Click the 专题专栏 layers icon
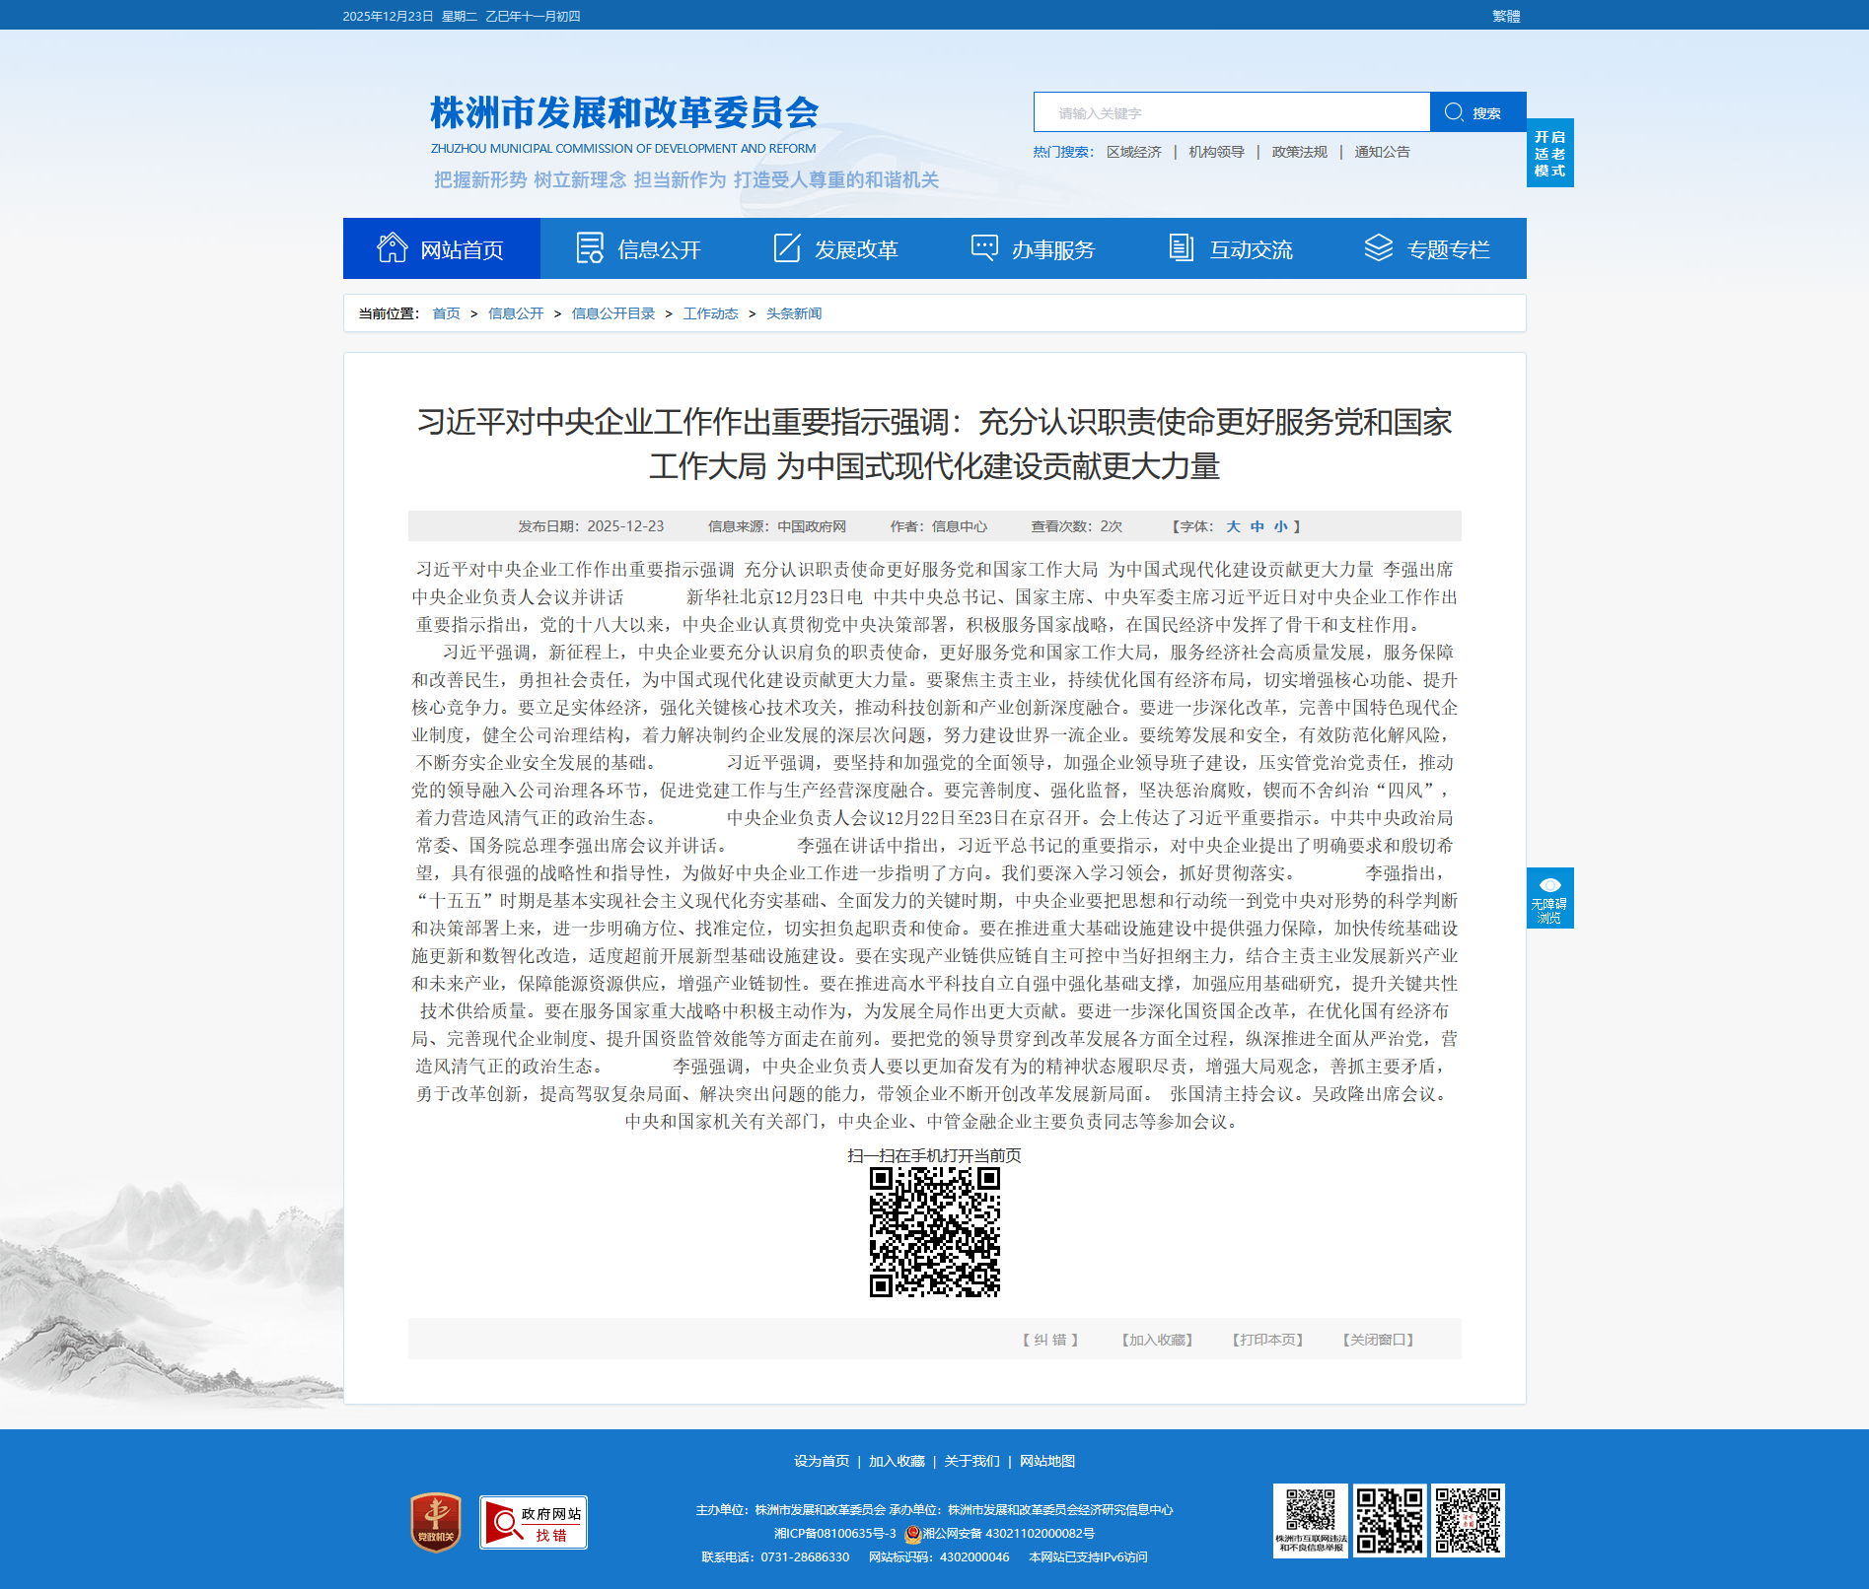The height and width of the screenshot is (1589, 1869). 1378,248
